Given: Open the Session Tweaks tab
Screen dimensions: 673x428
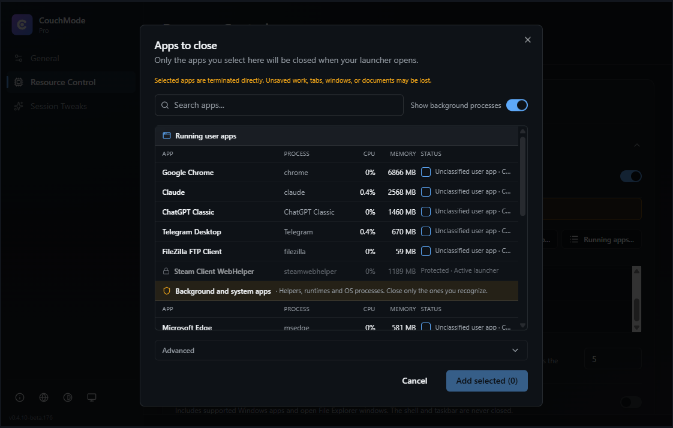Looking at the screenshot, I should click(71, 106).
